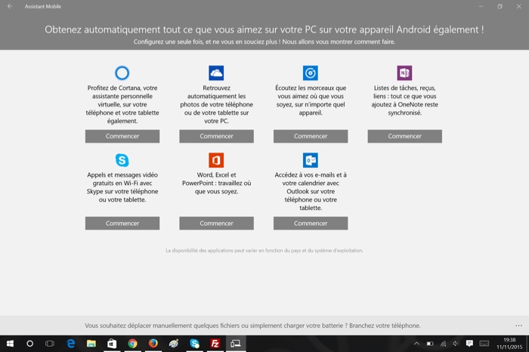Open volume control in tray

pyautogui.click(x=456, y=344)
